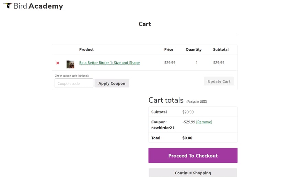The width and height of the screenshot is (284, 183).
Task: Click the Gift or coupon code label
Action: tap(72, 76)
